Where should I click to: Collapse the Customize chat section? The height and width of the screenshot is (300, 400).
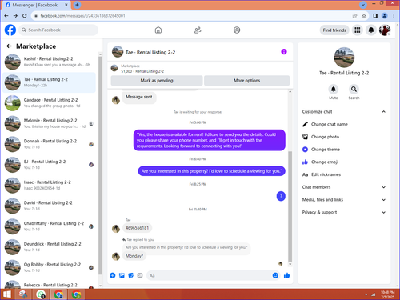click(344, 112)
